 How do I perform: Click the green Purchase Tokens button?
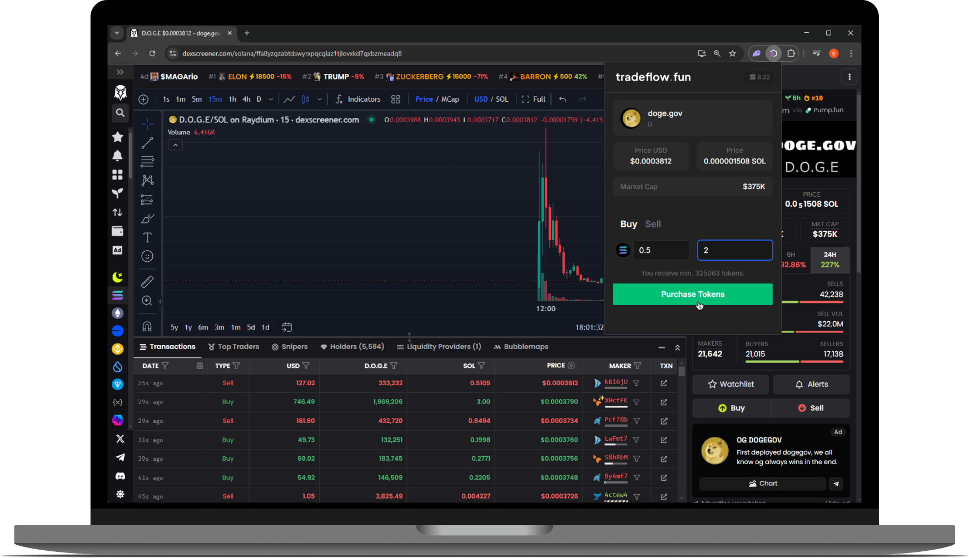[693, 295]
